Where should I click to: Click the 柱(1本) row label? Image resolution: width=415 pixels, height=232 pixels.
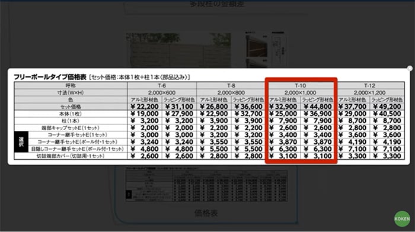pyautogui.click(x=71, y=121)
